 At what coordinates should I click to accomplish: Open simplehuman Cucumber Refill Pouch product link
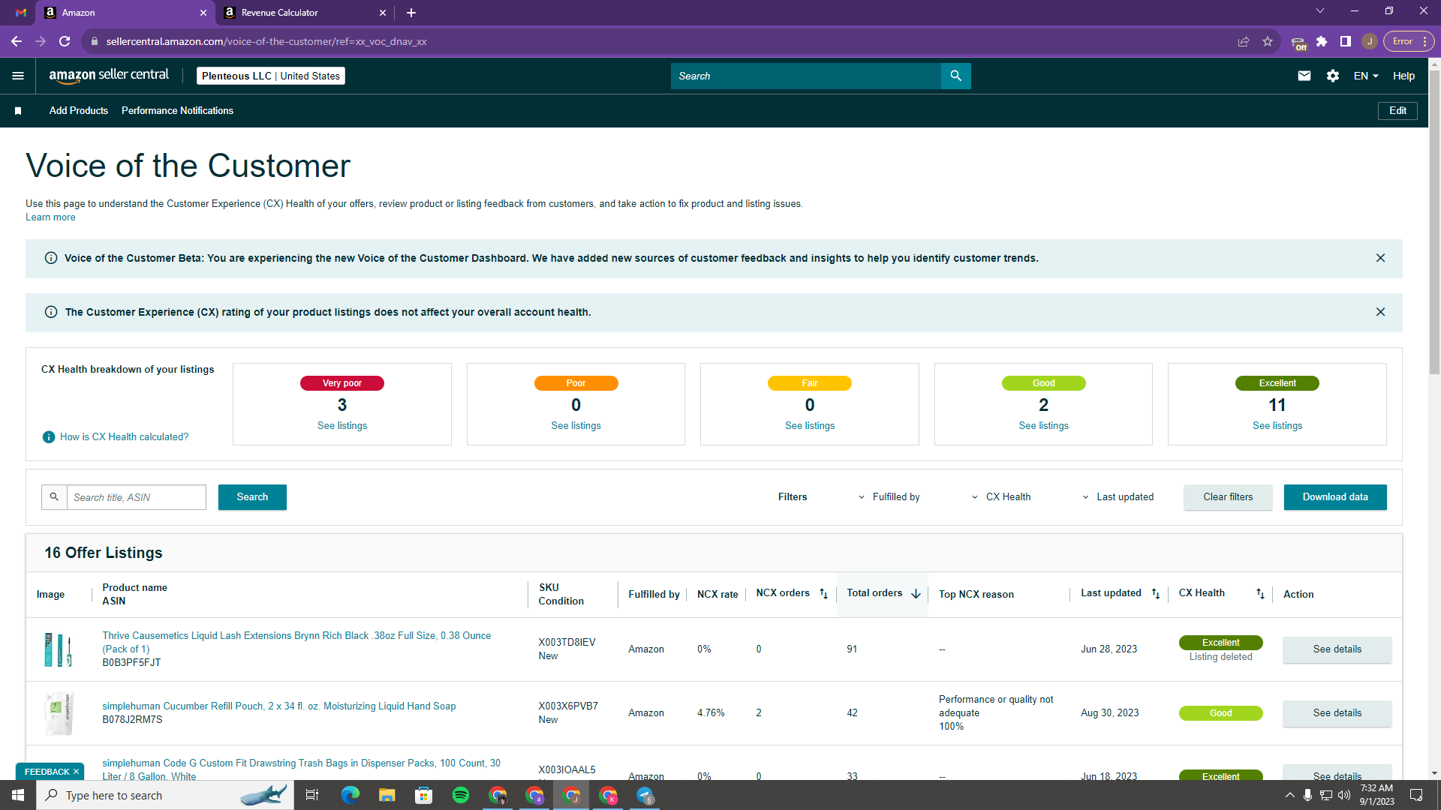tap(279, 706)
